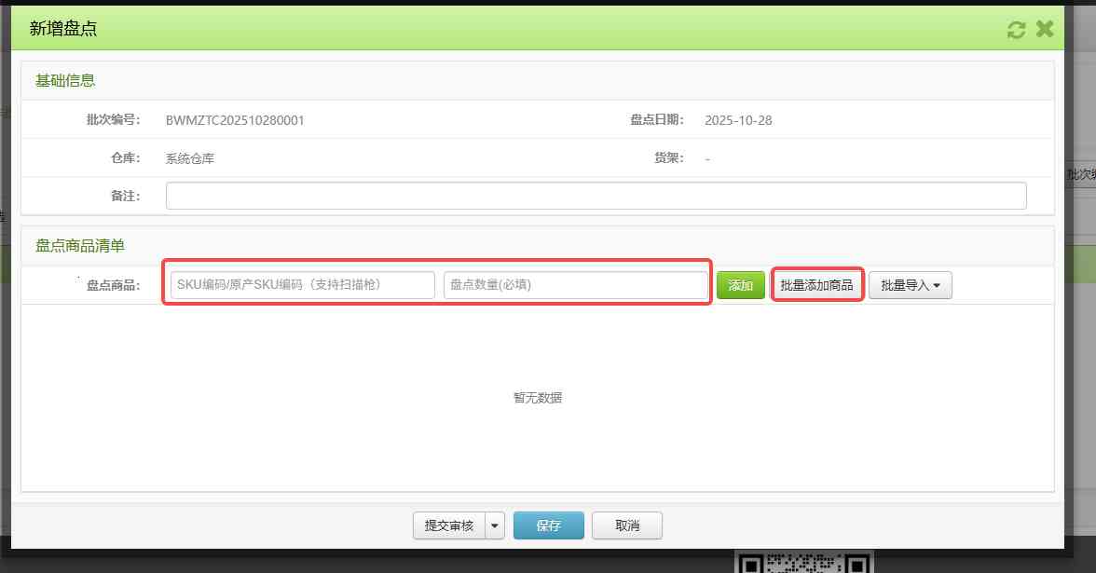
Task: Click the 新增盘点 dialog title
Action: [63, 29]
